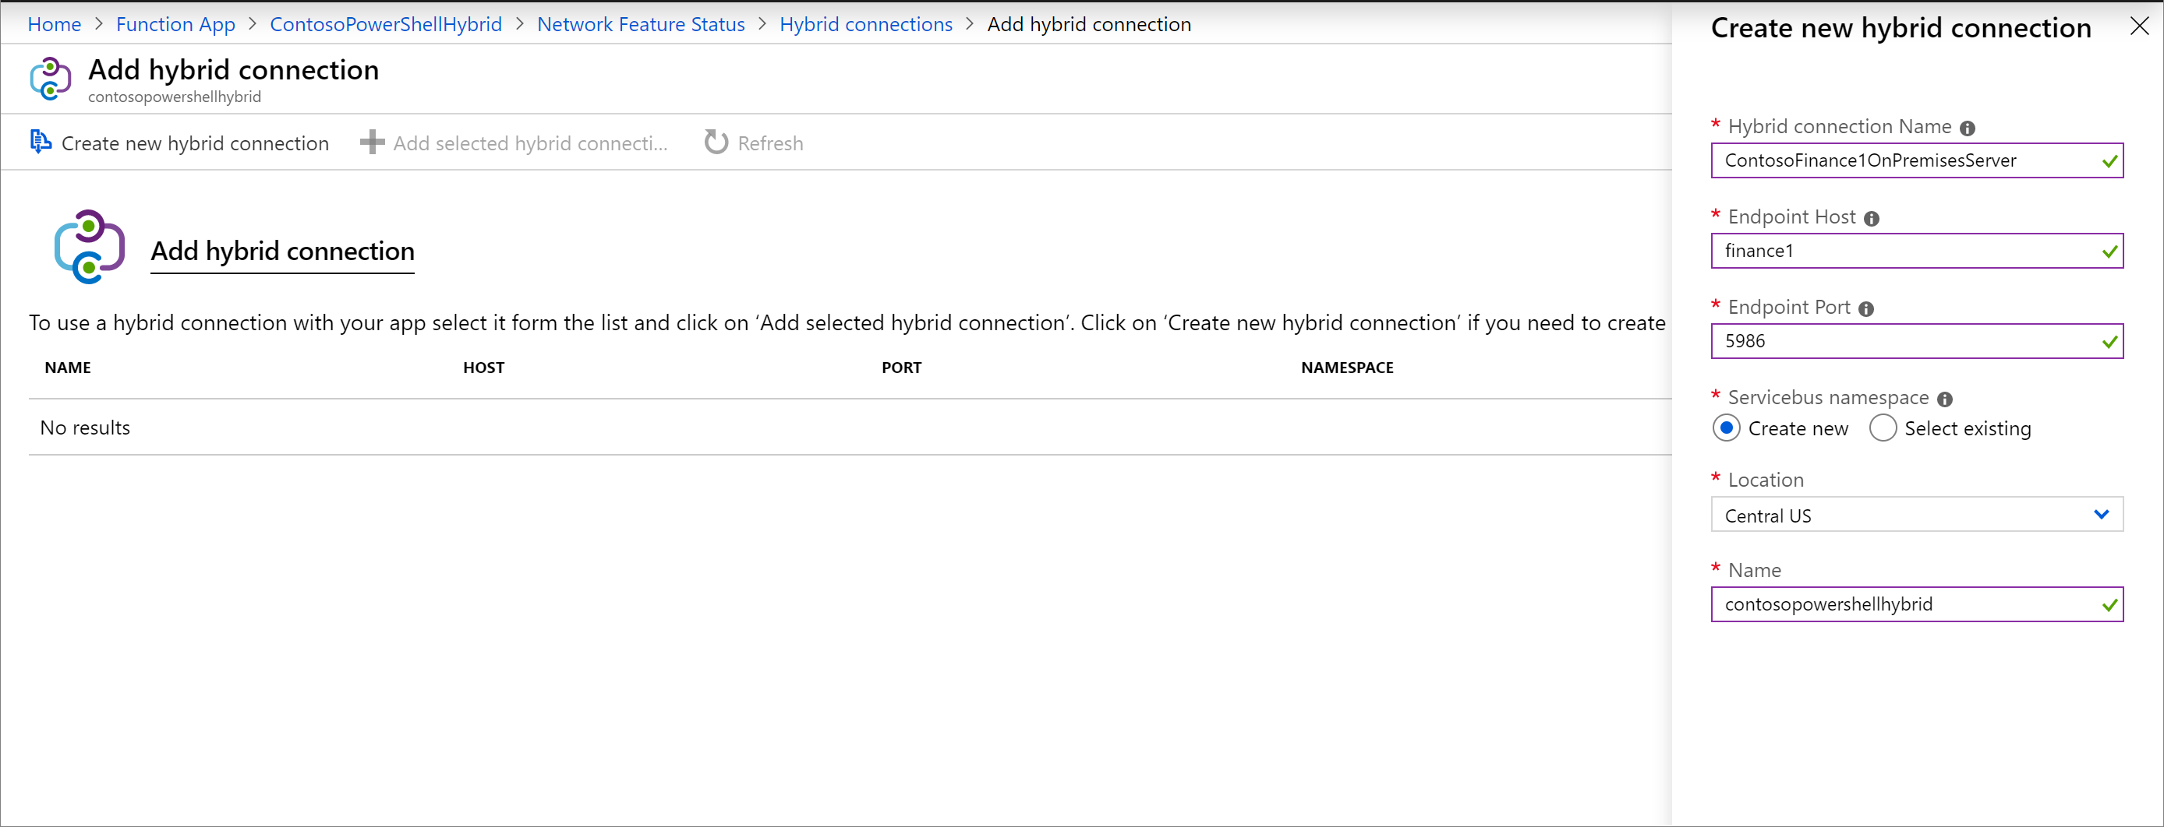2164x827 pixels.
Task: Click the Endpoint Port field containing 5986
Action: point(1907,342)
